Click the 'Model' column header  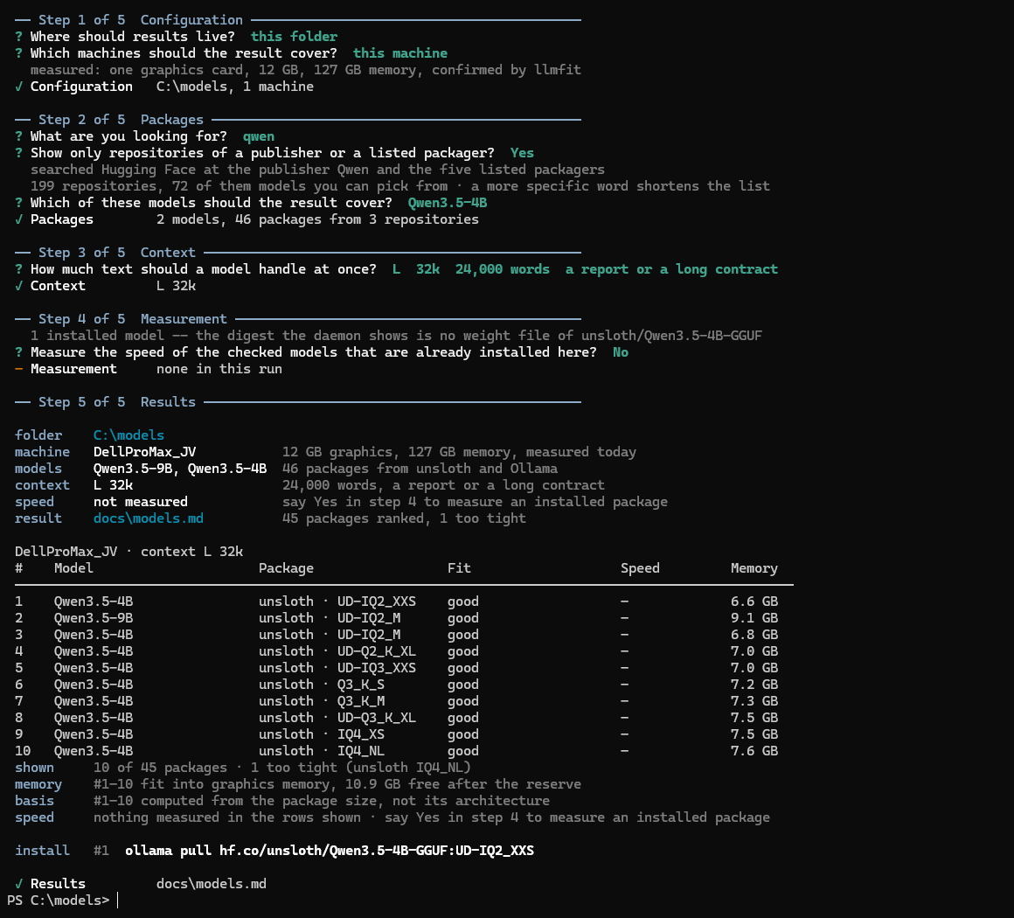73,568
